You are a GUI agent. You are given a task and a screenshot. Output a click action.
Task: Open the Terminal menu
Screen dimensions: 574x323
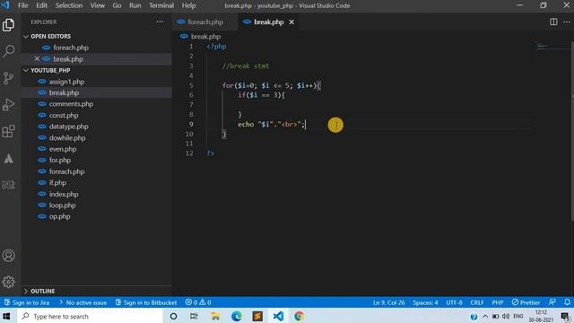pyautogui.click(x=161, y=5)
